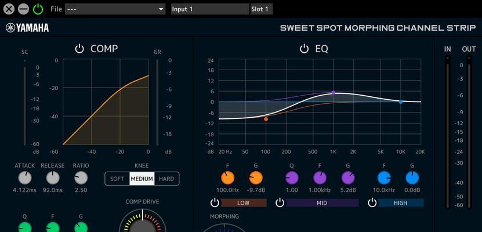Image resolution: width=482 pixels, height=232 pixels.
Task: Click the 2.50 ratio value
Action: [x=81, y=190]
